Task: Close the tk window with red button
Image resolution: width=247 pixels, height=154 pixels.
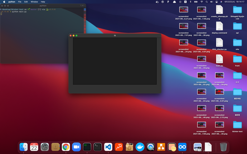Action: [71, 35]
